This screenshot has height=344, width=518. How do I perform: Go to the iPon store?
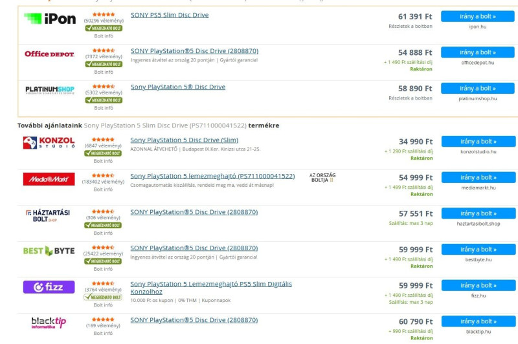pos(478,16)
